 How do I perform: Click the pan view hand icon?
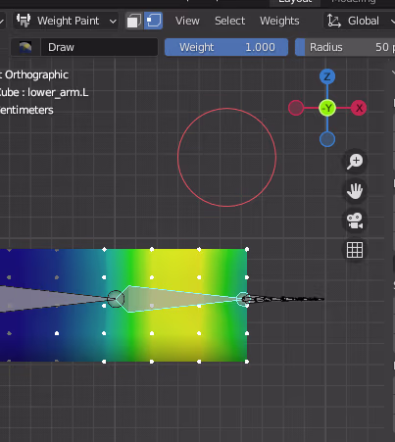click(x=355, y=191)
